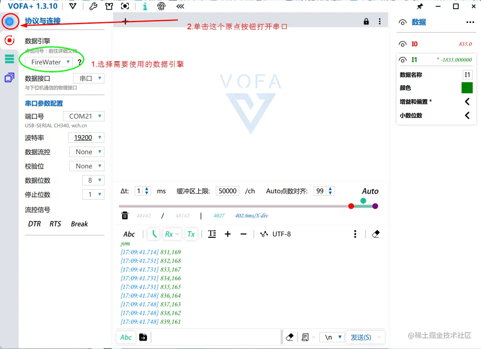The width and height of the screenshot is (481, 349).
Task: Toggle DTR flow control signal
Action: 34,224
